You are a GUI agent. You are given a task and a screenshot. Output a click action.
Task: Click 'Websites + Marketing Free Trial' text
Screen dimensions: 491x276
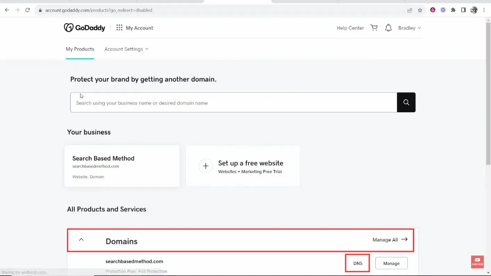[x=250, y=172]
